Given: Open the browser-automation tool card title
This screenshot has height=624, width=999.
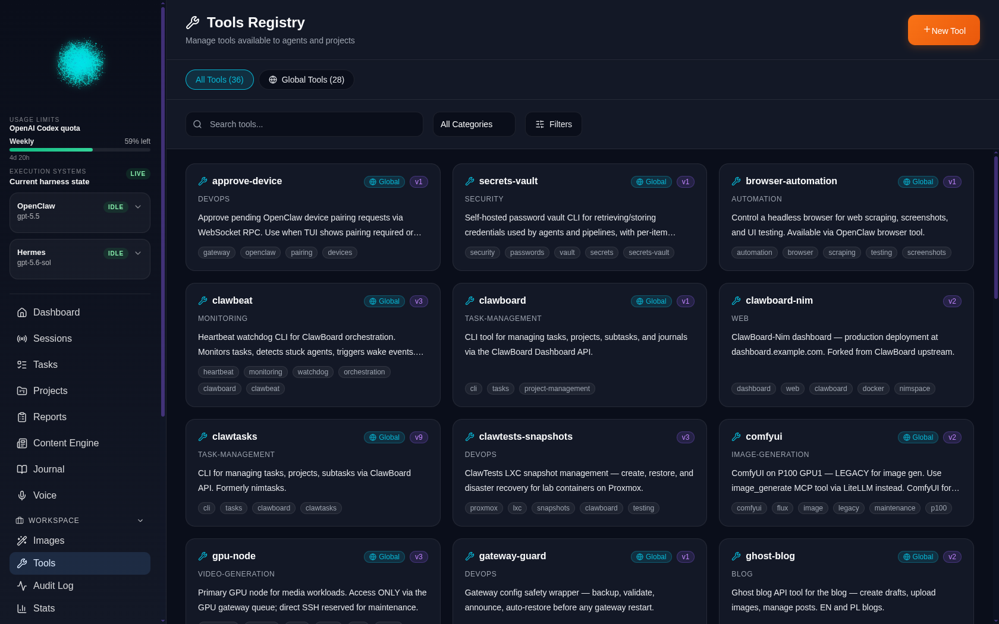Looking at the screenshot, I should [791, 181].
